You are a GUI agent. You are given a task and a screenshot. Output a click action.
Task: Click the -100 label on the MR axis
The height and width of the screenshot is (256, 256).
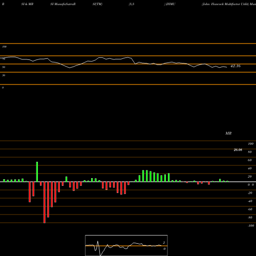251,226
